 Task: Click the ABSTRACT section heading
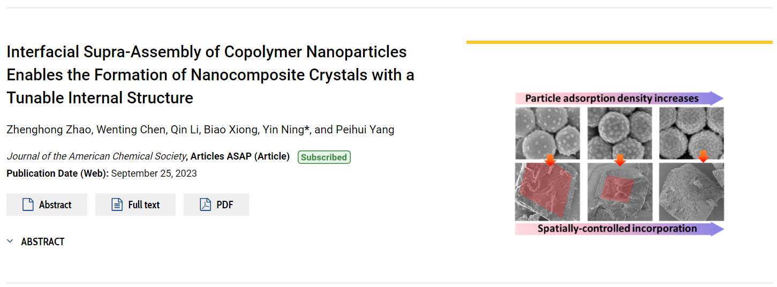[x=43, y=242]
